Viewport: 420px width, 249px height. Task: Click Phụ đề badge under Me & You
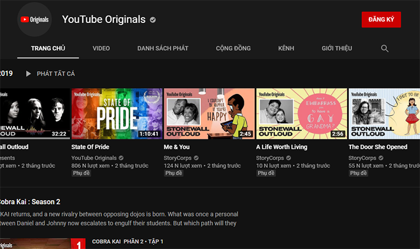pos(174,173)
